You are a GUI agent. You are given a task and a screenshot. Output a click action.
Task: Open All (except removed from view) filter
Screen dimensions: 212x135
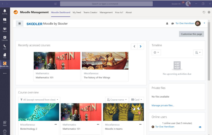(39, 100)
